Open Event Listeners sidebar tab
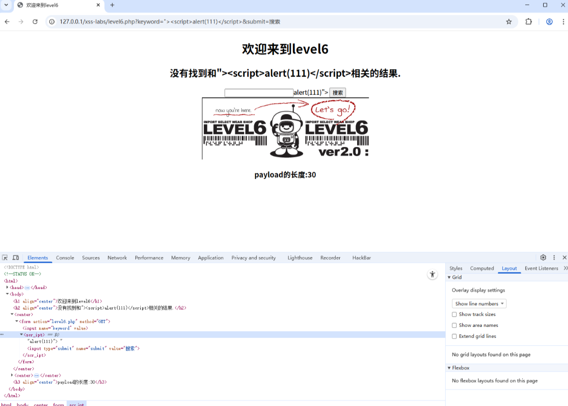568x406 pixels. pyautogui.click(x=541, y=268)
